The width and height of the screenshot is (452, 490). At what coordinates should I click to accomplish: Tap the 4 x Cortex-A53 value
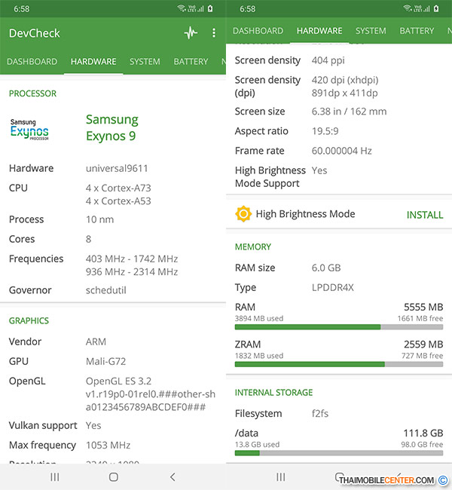click(x=118, y=201)
